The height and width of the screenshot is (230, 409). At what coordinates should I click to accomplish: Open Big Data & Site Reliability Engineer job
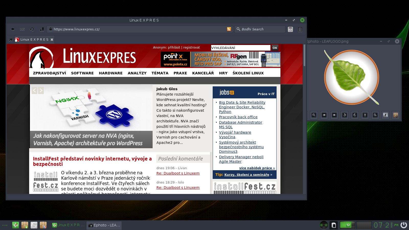pos(242,107)
